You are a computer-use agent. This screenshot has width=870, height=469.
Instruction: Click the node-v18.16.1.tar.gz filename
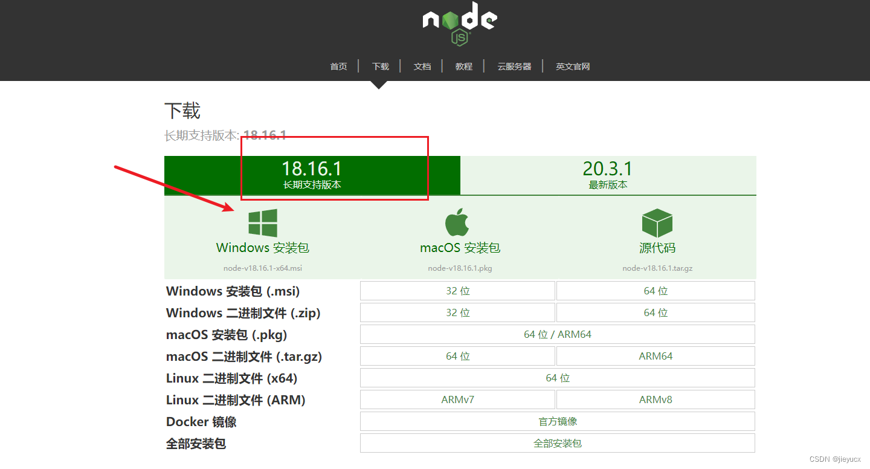point(657,268)
